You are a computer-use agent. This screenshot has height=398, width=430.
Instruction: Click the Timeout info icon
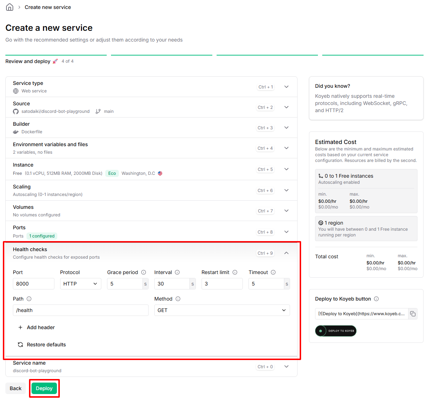click(x=273, y=272)
